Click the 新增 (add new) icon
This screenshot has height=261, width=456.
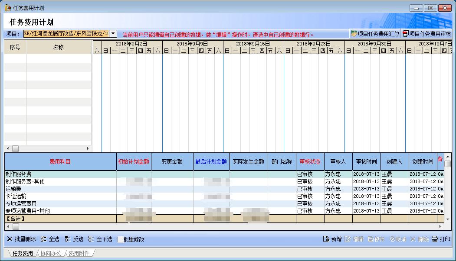[x=326, y=239]
